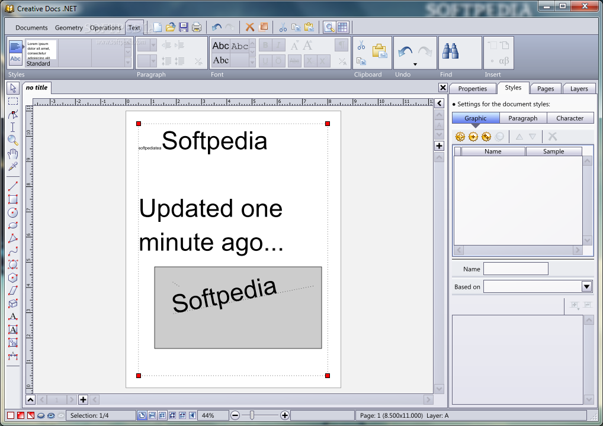Open the first Paragraph combo dropdown
Viewport: 603px width, 426px height.
[x=153, y=46]
